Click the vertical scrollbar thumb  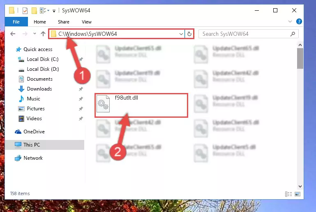point(300,58)
